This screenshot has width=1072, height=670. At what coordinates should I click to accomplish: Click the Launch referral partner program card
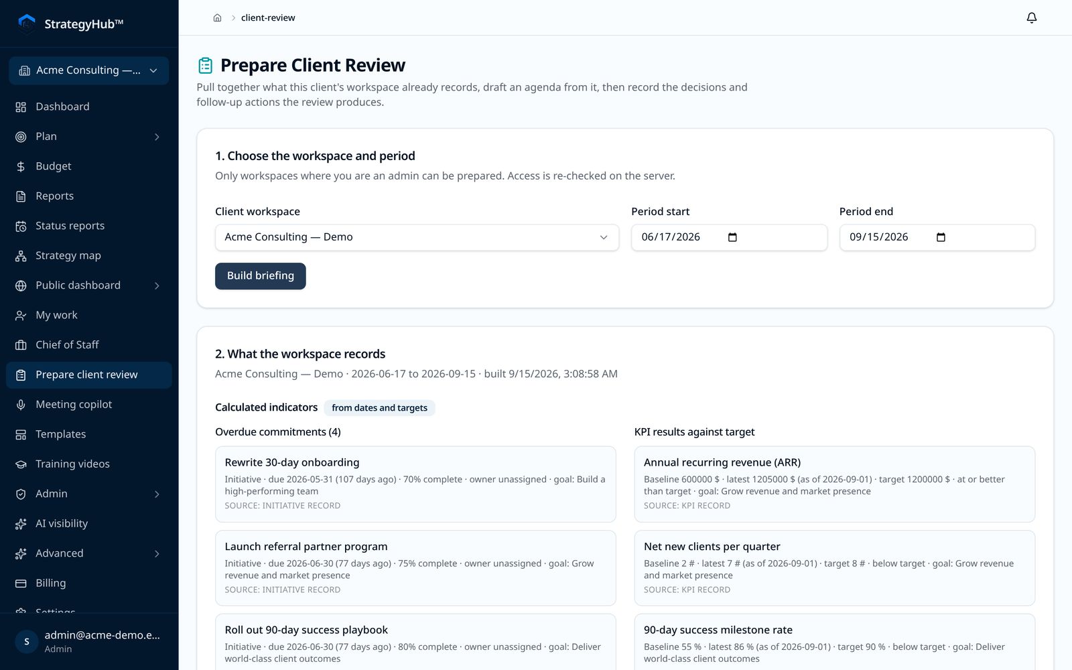click(x=415, y=568)
